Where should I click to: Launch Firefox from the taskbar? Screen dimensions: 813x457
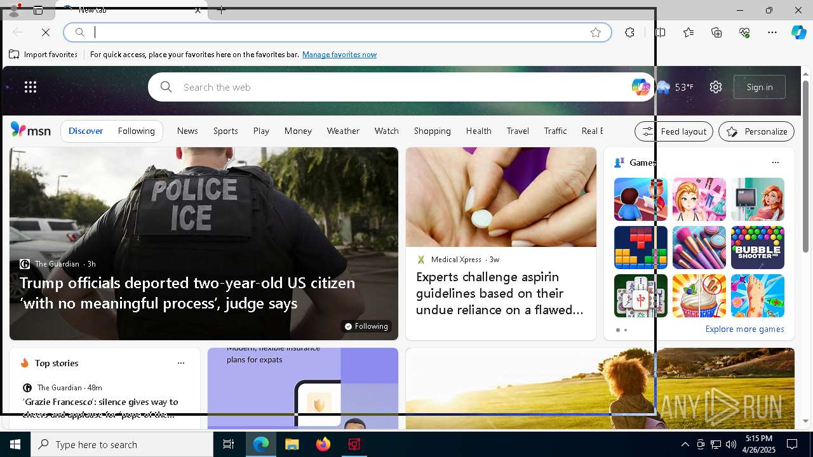coord(323,444)
